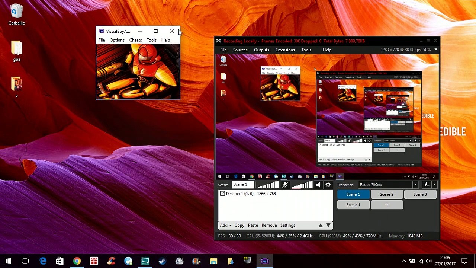
Task: Open the Action Center notifications icon
Action: tap(464, 261)
